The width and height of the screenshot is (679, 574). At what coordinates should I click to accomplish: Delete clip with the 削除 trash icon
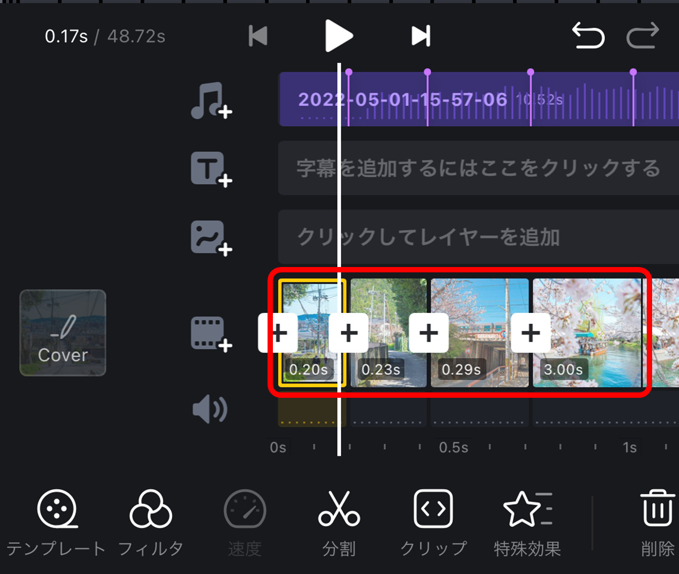click(x=658, y=523)
